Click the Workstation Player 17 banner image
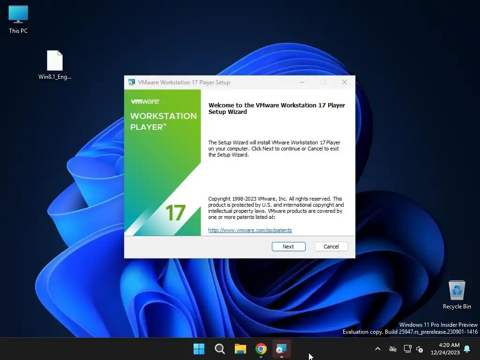480x360 pixels. click(x=163, y=163)
